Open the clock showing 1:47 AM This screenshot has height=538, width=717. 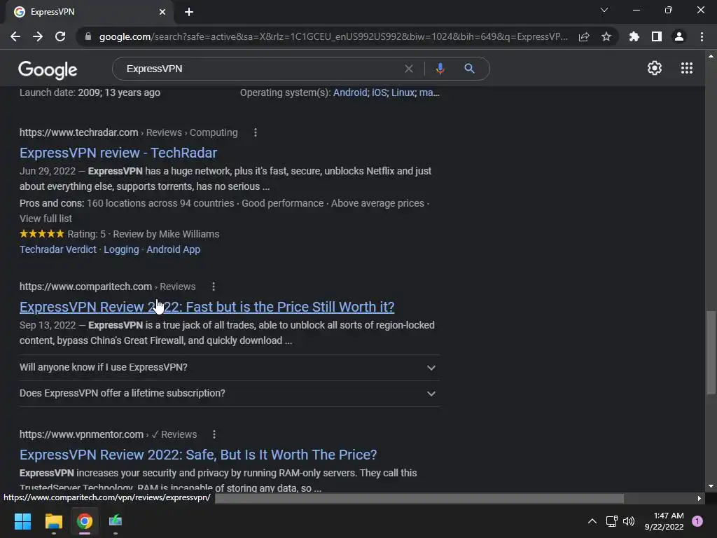[664, 521]
